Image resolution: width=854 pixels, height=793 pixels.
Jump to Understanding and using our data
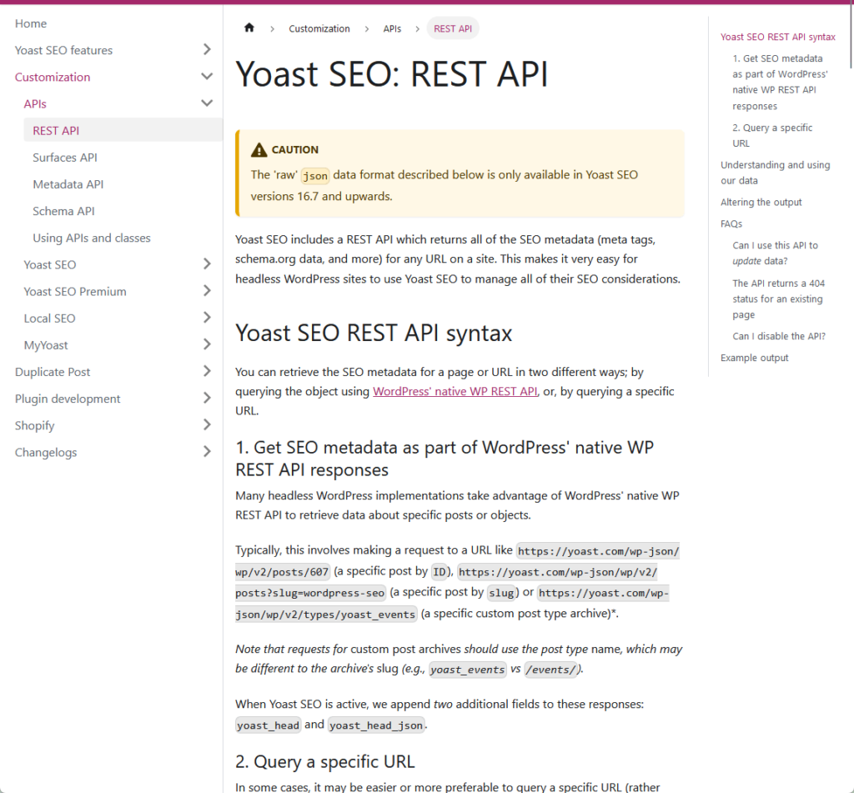[775, 172]
